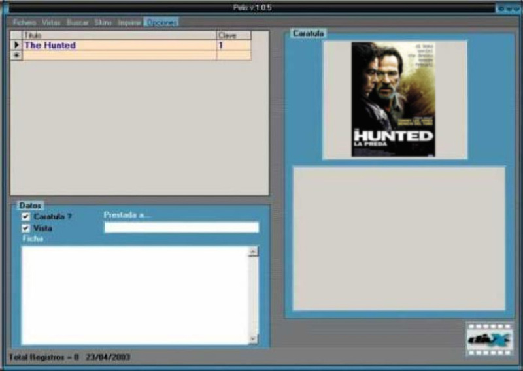Open the Skins menu
523x371 pixels.
pyautogui.click(x=103, y=22)
